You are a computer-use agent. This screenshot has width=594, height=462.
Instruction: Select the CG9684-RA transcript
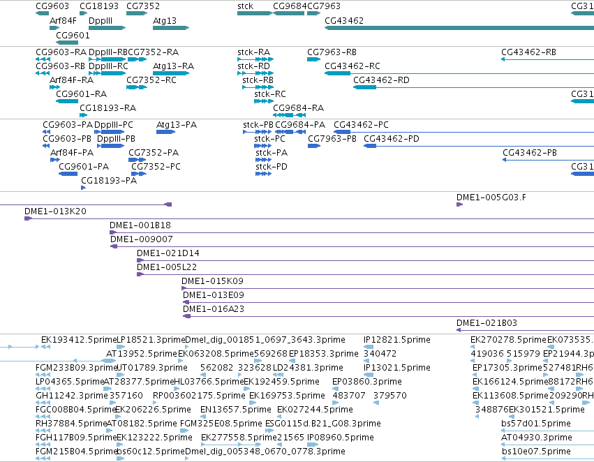tap(289, 116)
